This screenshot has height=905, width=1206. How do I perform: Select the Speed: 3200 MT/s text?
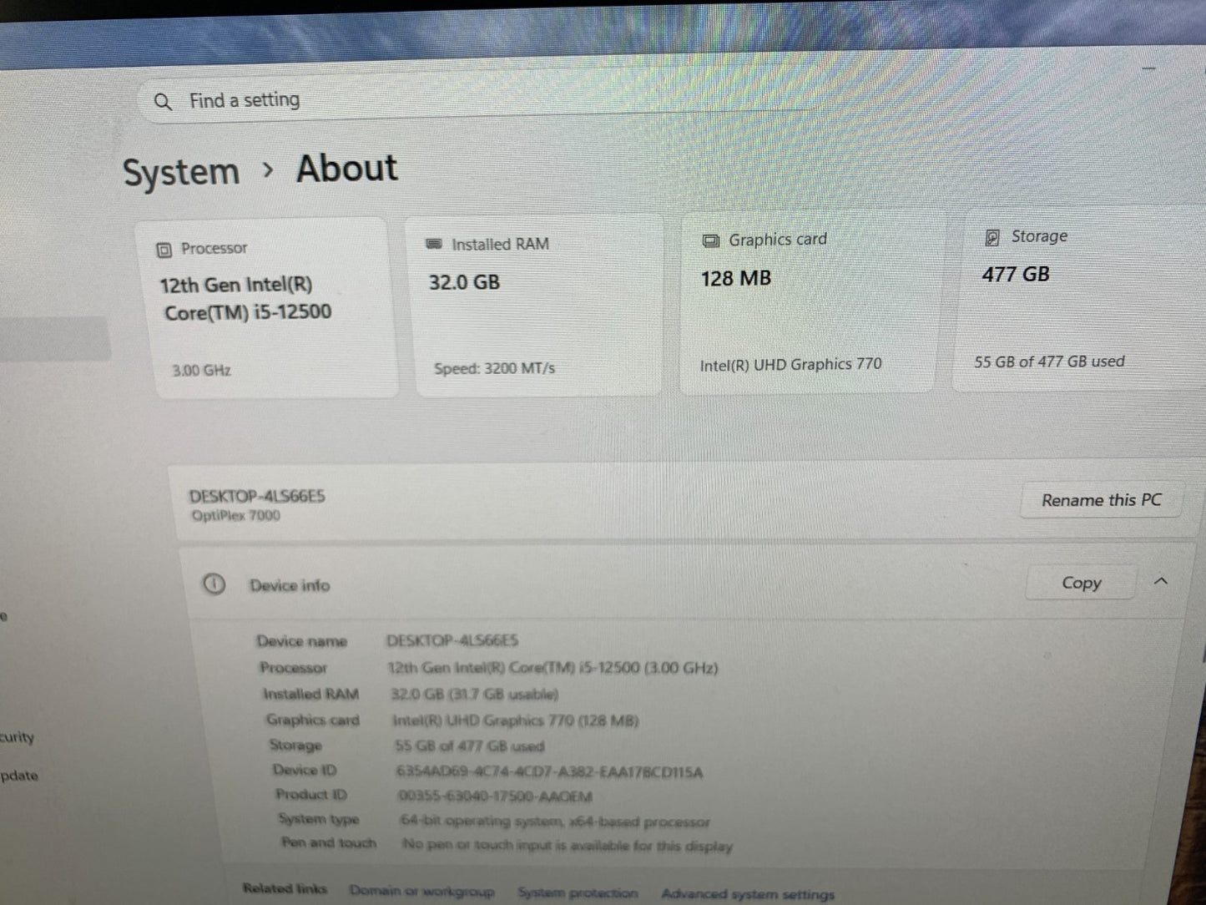coord(494,369)
